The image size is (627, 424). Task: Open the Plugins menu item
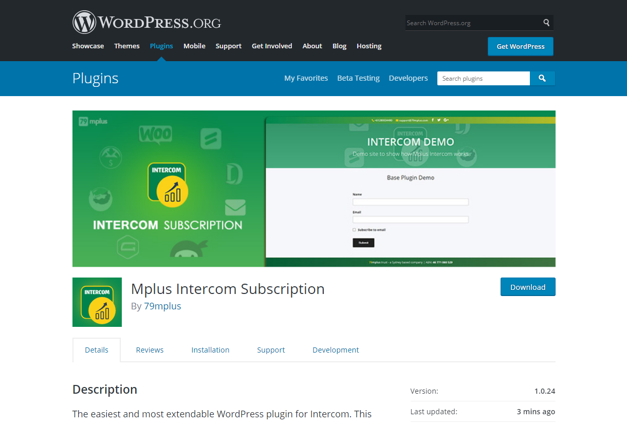coord(161,46)
